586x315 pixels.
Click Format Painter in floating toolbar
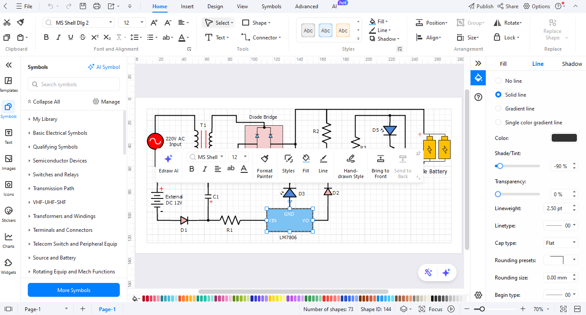click(265, 166)
